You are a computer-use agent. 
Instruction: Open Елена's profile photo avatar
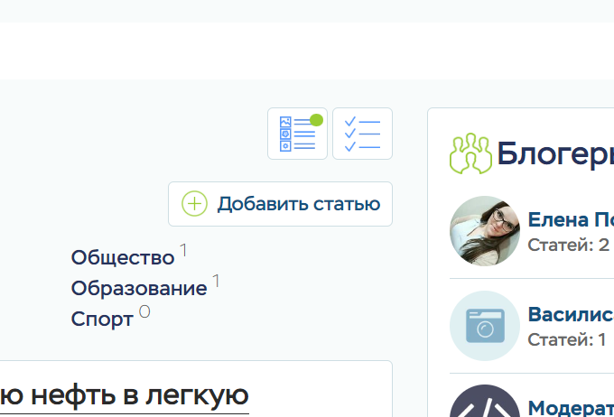pos(485,231)
